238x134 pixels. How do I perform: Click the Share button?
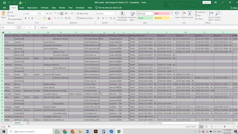click(234, 8)
